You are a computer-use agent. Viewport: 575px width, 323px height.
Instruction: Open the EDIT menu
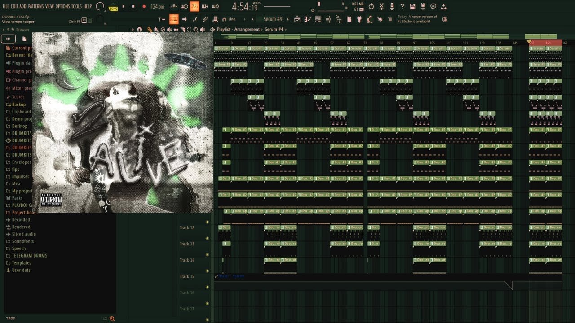[14, 6]
